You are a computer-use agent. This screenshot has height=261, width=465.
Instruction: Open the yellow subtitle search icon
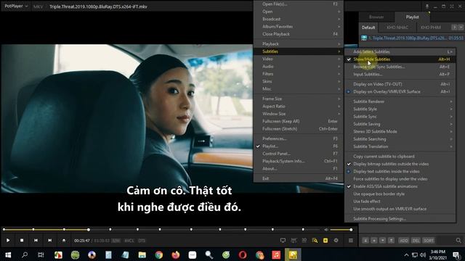pos(315,240)
